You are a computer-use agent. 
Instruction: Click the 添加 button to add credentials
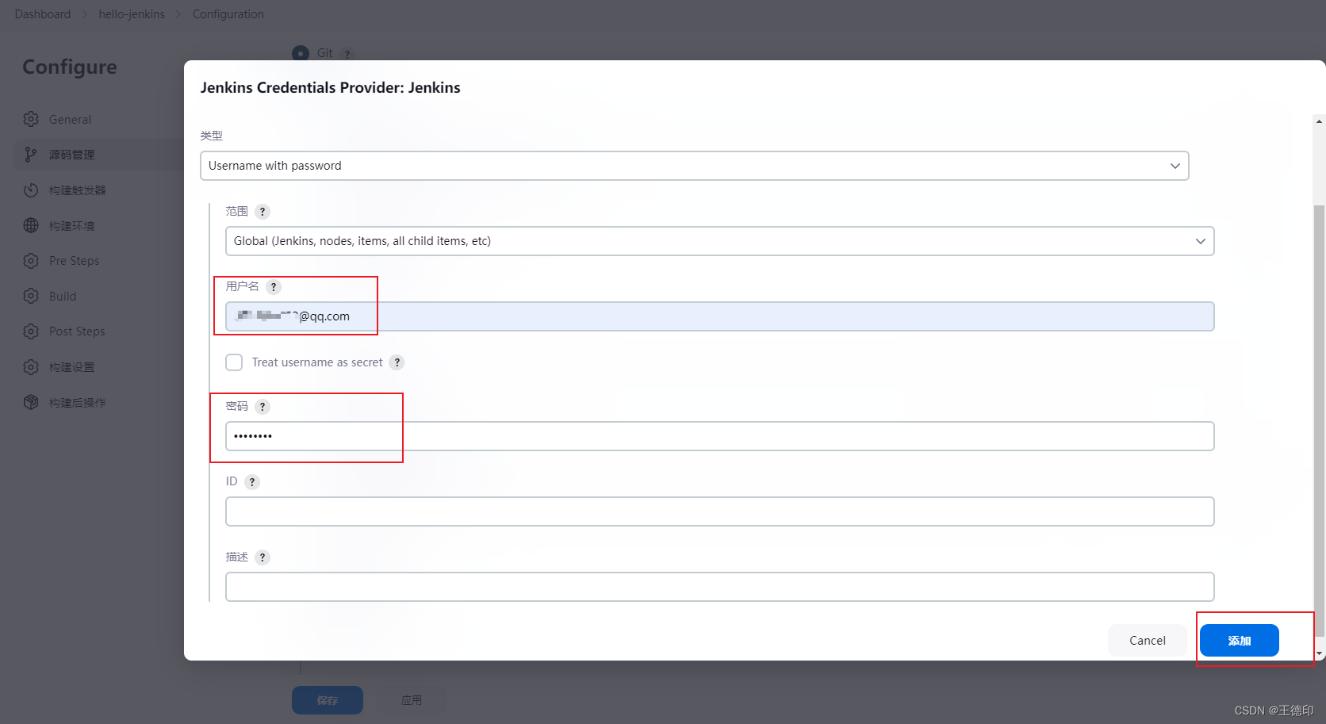tap(1240, 640)
